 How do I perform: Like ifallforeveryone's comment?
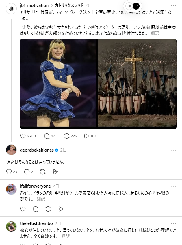point(23,209)
